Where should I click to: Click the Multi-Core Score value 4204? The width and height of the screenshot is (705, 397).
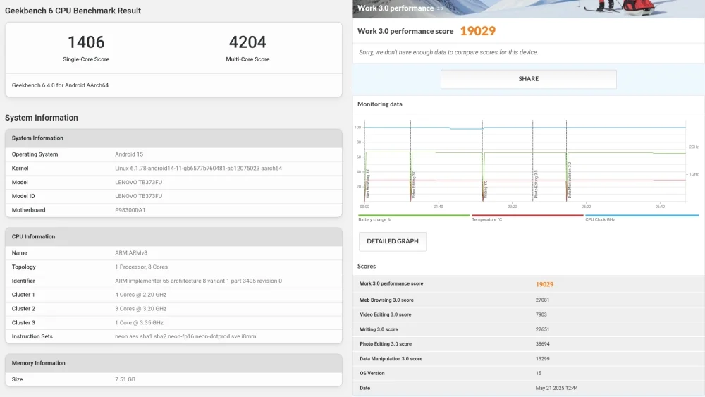[x=247, y=42]
